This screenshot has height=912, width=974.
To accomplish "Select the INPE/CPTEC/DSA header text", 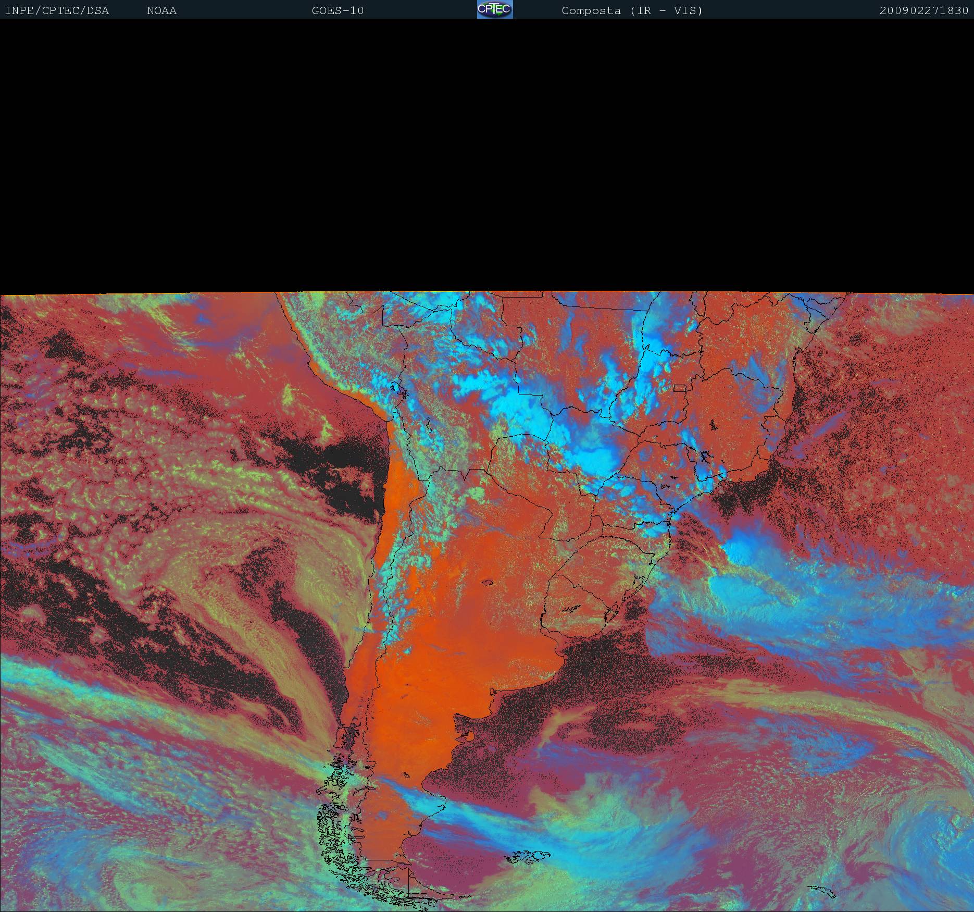I will [57, 11].
